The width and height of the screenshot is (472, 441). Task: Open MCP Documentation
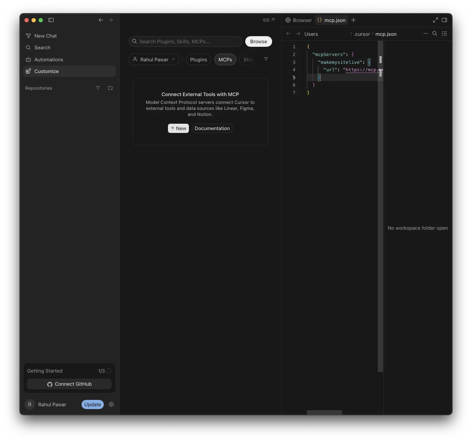pos(212,128)
